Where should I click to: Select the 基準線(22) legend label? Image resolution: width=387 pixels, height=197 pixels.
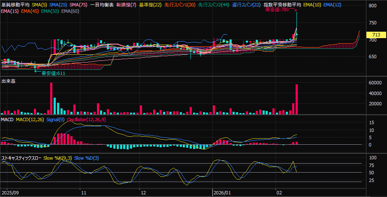[x=151, y=4]
